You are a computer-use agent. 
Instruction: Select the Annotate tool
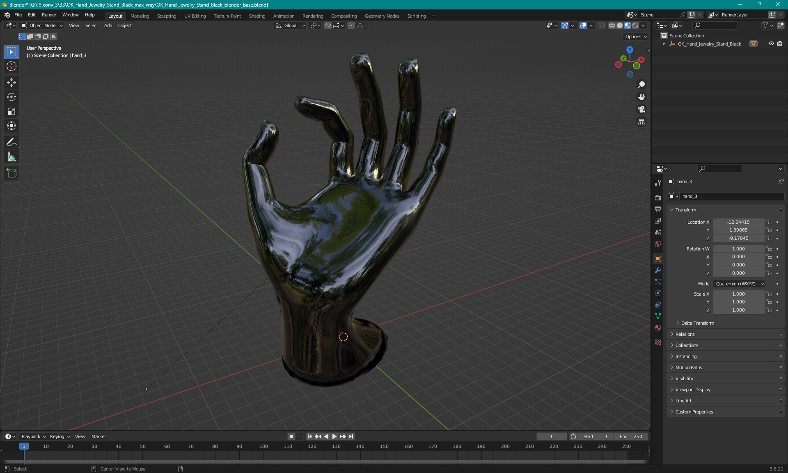coord(11,142)
